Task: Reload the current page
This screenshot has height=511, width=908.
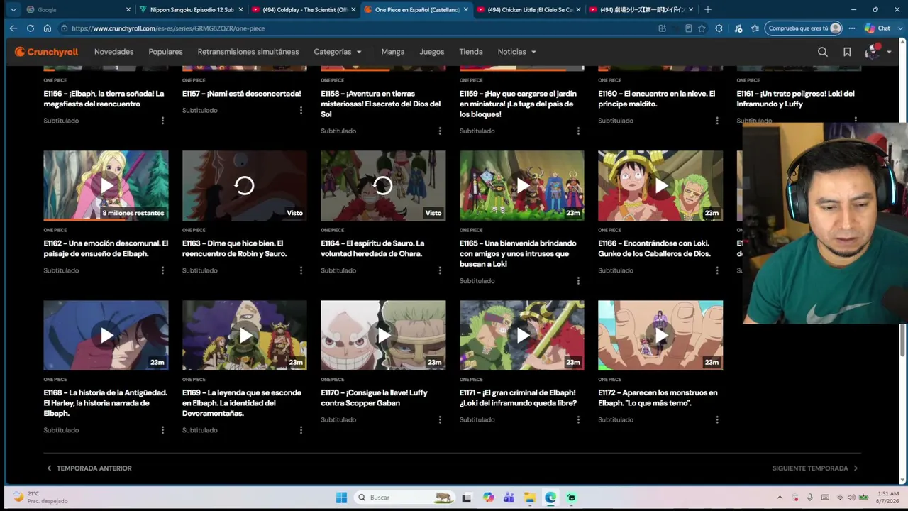Action: [x=30, y=28]
